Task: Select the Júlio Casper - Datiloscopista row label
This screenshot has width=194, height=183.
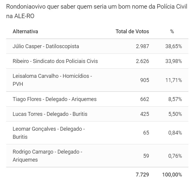Action: tap(46, 46)
